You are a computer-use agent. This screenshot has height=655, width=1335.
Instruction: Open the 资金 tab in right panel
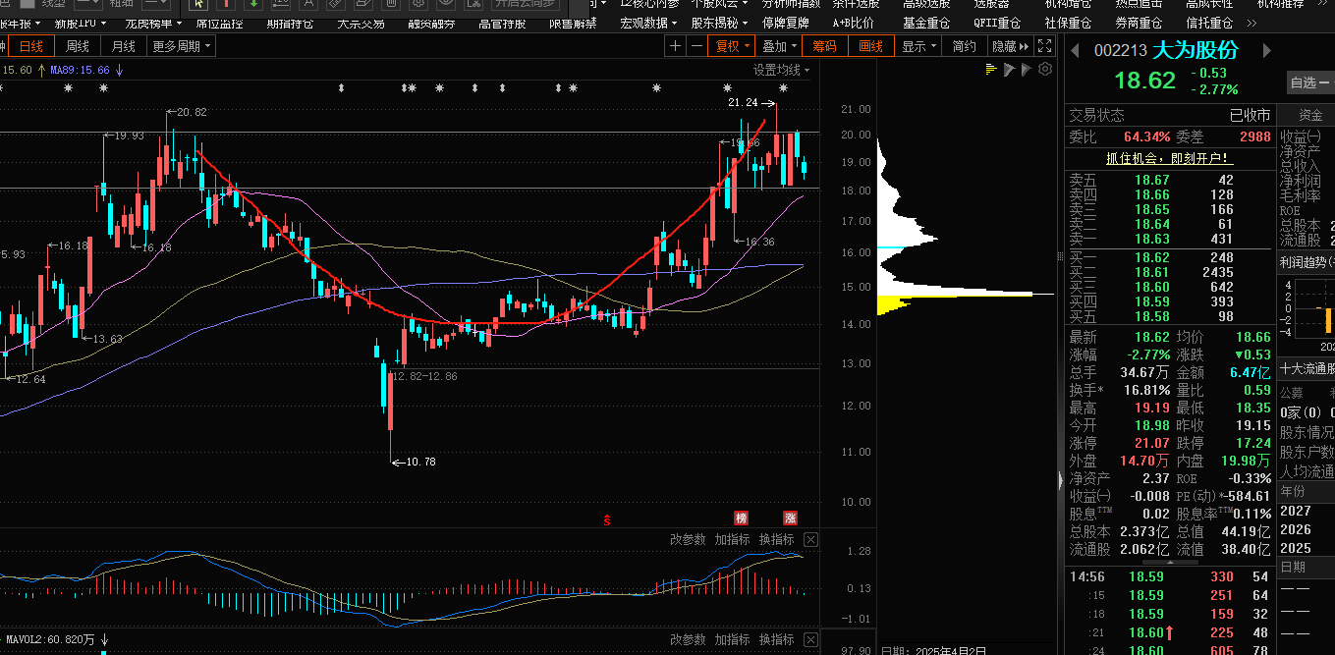(x=1310, y=115)
